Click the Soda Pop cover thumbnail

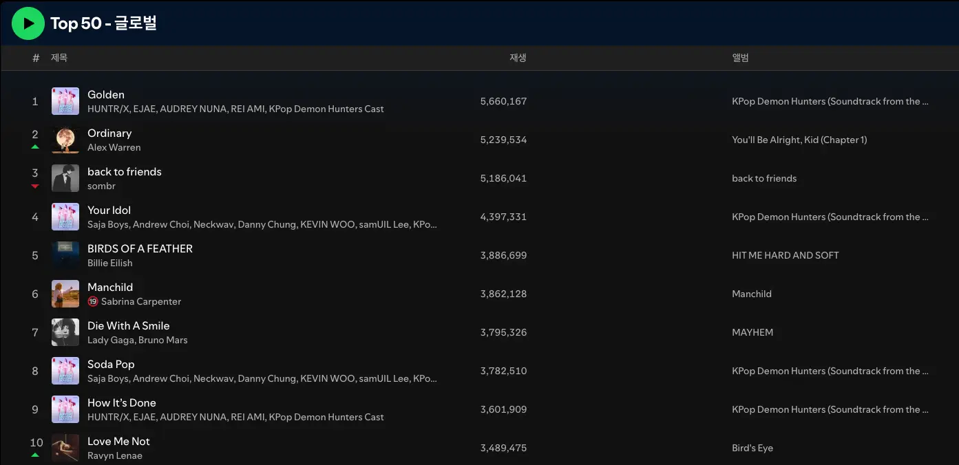[x=65, y=371]
